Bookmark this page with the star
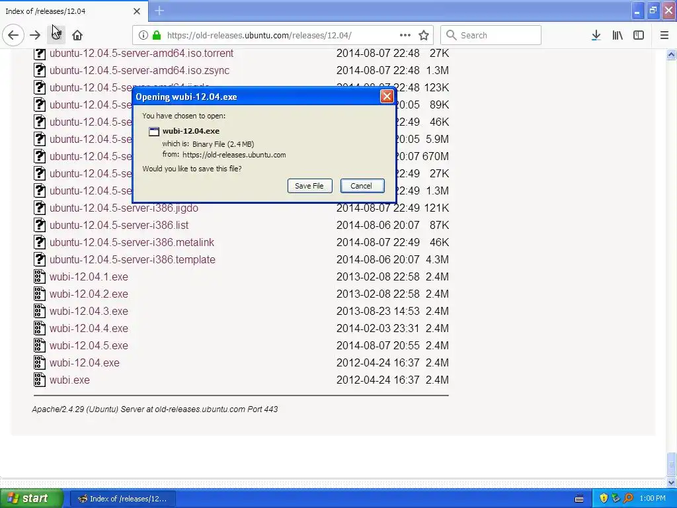677x508 pixels. click(424, 36)
